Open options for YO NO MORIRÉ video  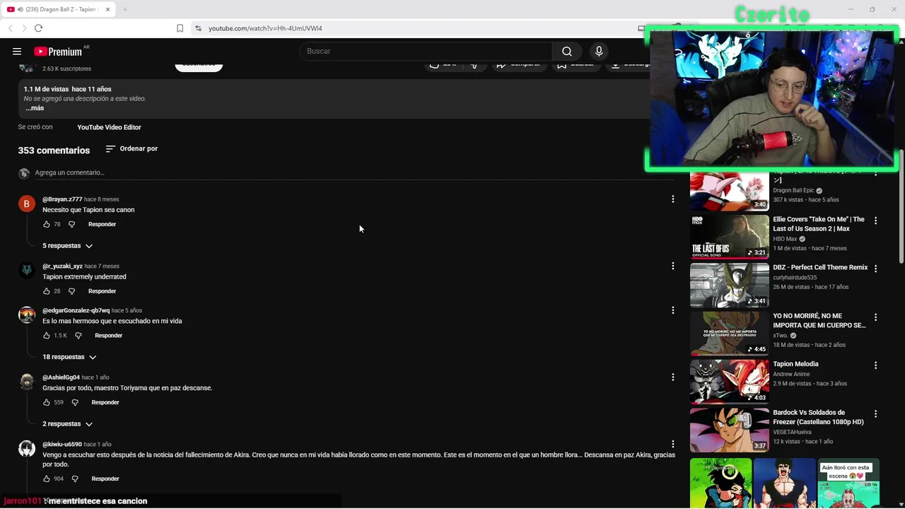[x=875, y=317]
